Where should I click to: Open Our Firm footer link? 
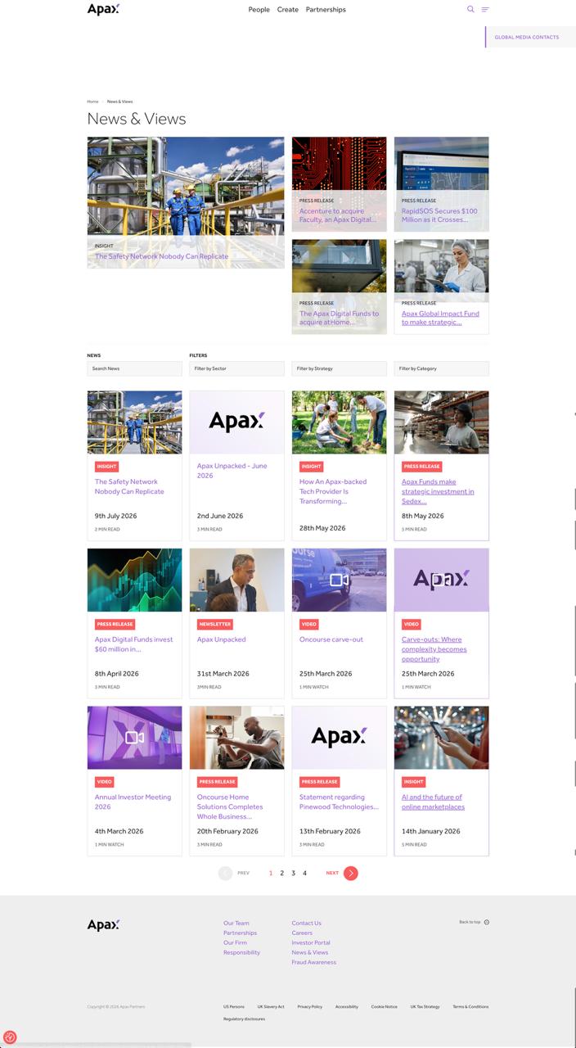coord(235,942)
